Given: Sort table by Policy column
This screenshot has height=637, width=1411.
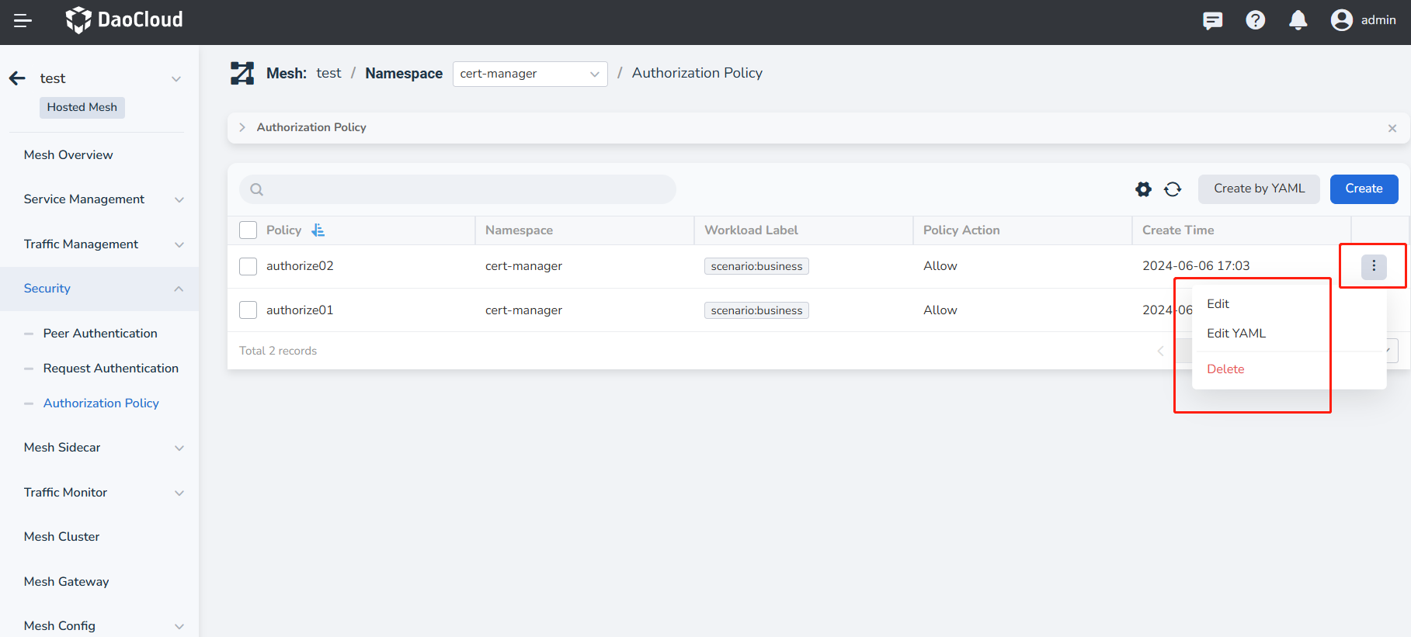Looking at the screenshot, I should [x=318, y=230].
